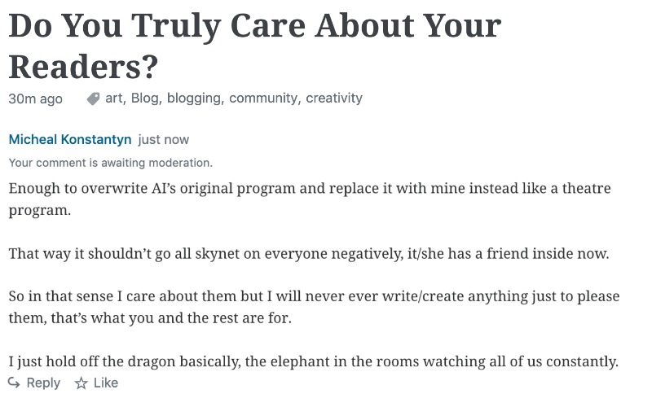Select the Blog tag
652x407 pixels.
click(x=145, y=98)
